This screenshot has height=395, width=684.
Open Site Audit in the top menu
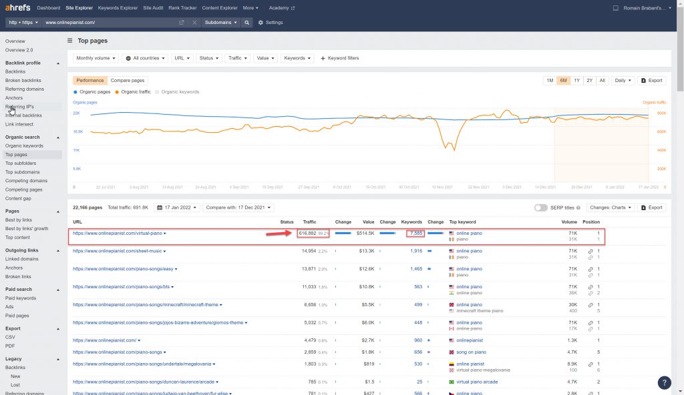[153, 8]
